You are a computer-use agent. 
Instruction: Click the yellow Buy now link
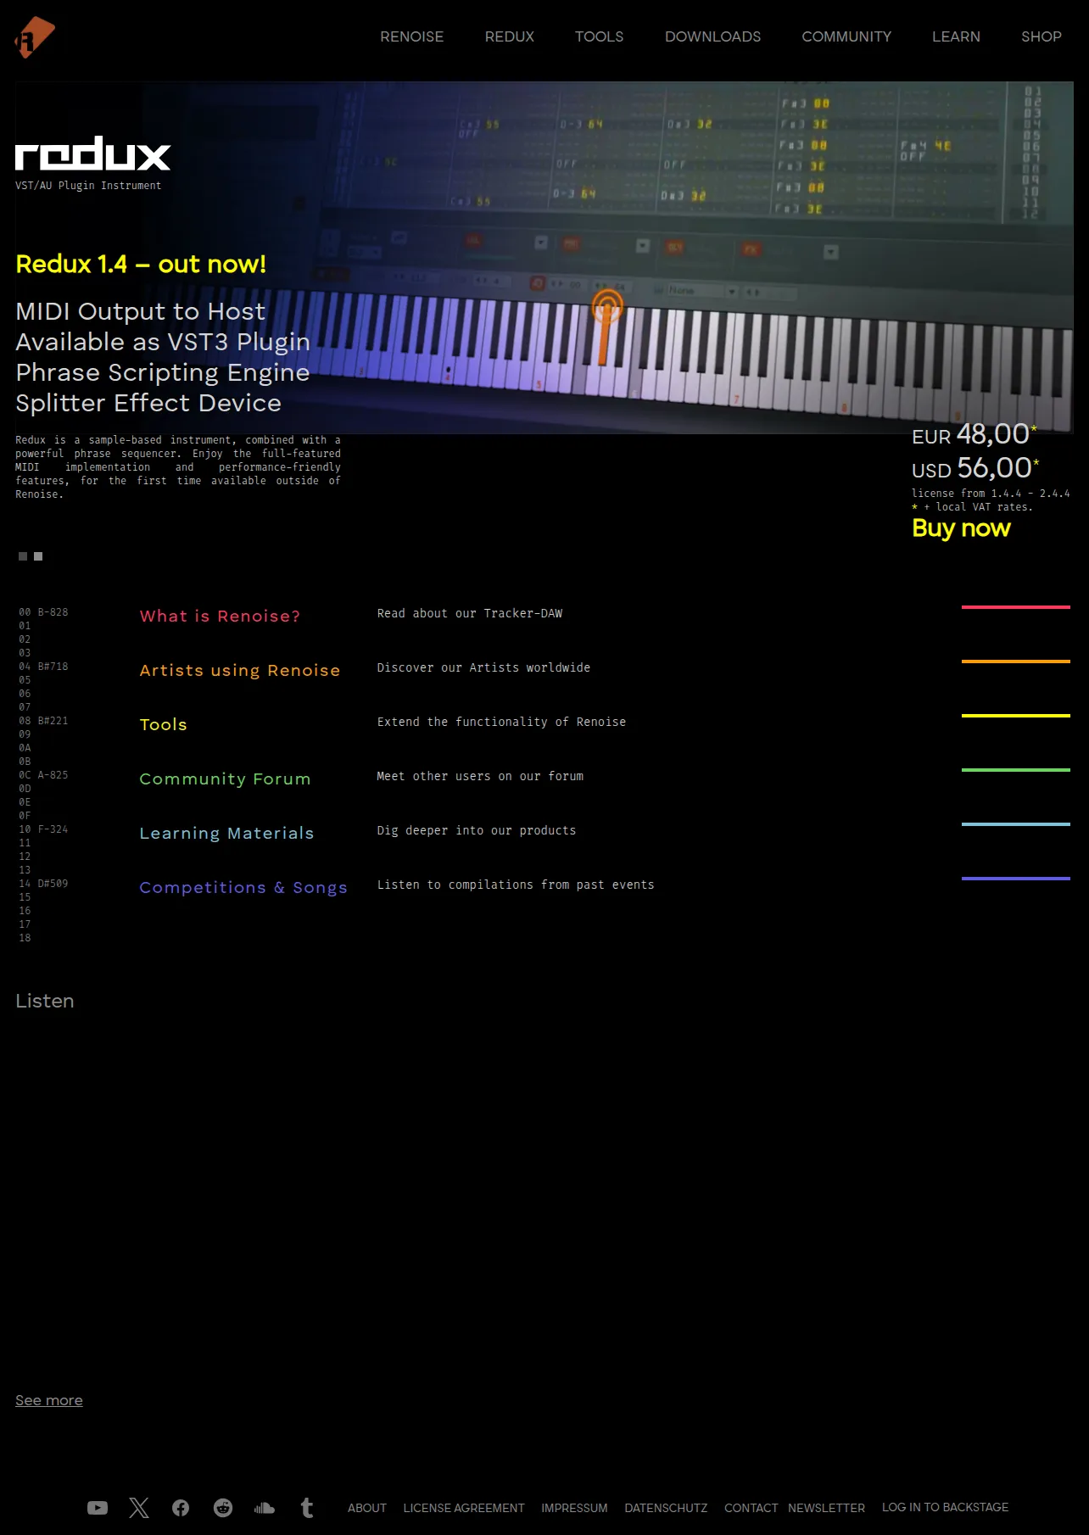[x=961, y=528]
